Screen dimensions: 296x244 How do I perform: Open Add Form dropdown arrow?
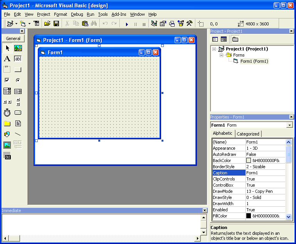29,23
